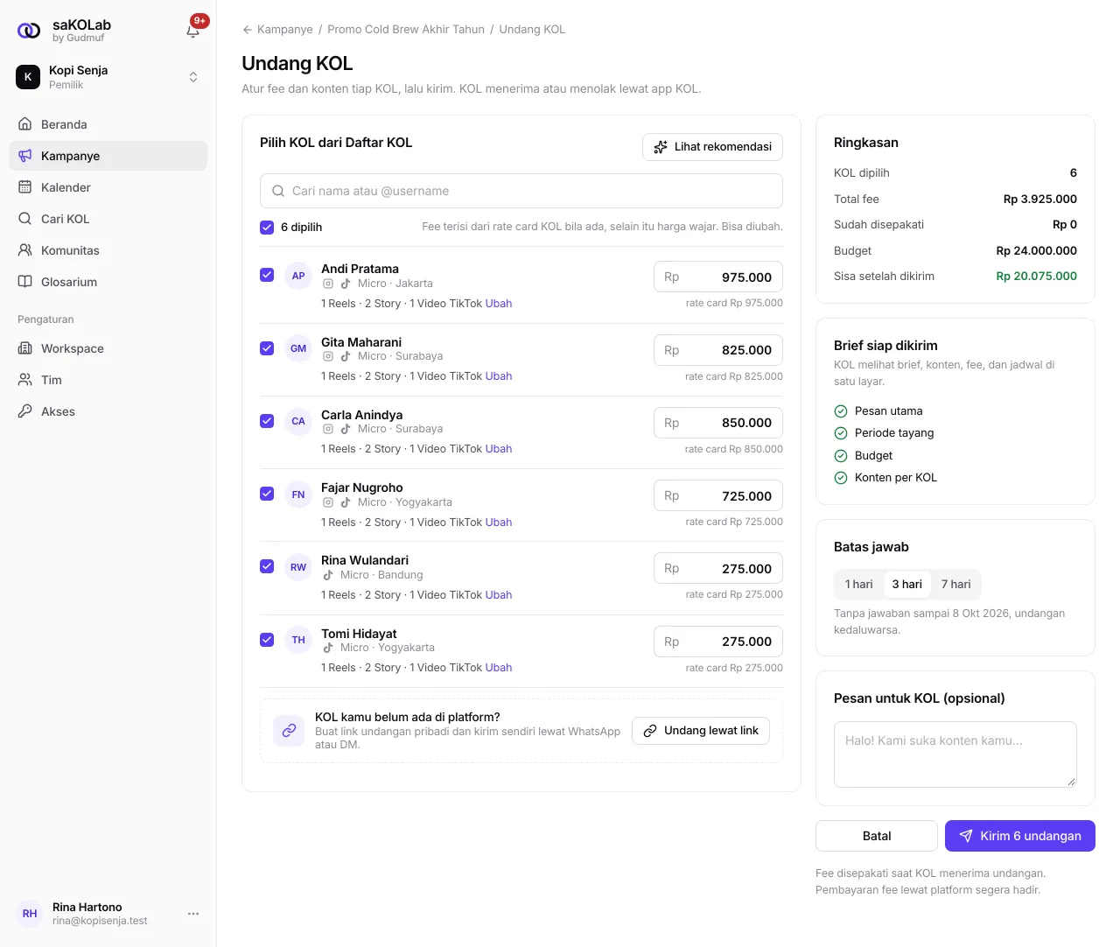The height and width of the screenshot is (947, 1120).
Task: Click Gita Maharani's GM avatar
Action: 298,348
